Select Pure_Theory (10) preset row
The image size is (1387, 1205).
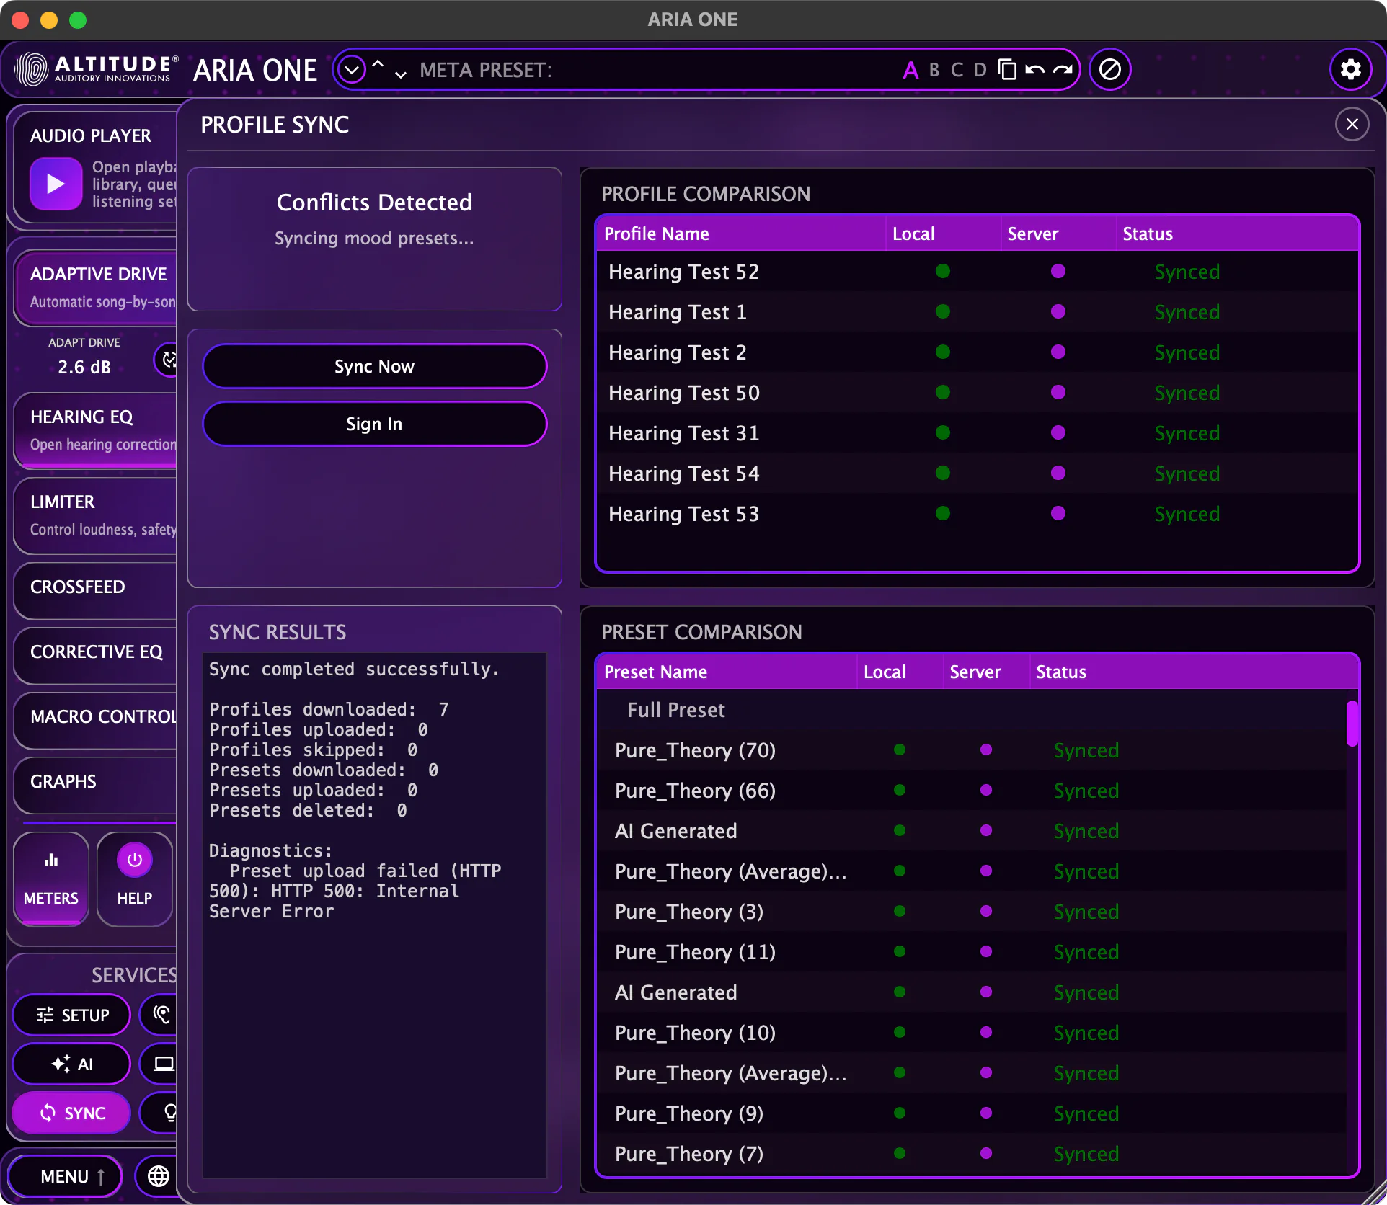click(971, 1033)
